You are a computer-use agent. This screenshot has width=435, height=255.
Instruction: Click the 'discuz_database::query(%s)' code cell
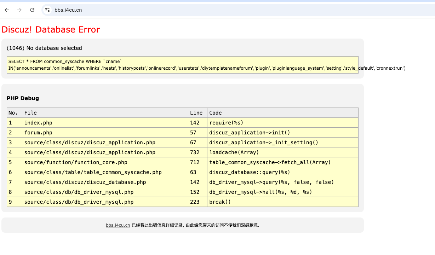(283, 172)
